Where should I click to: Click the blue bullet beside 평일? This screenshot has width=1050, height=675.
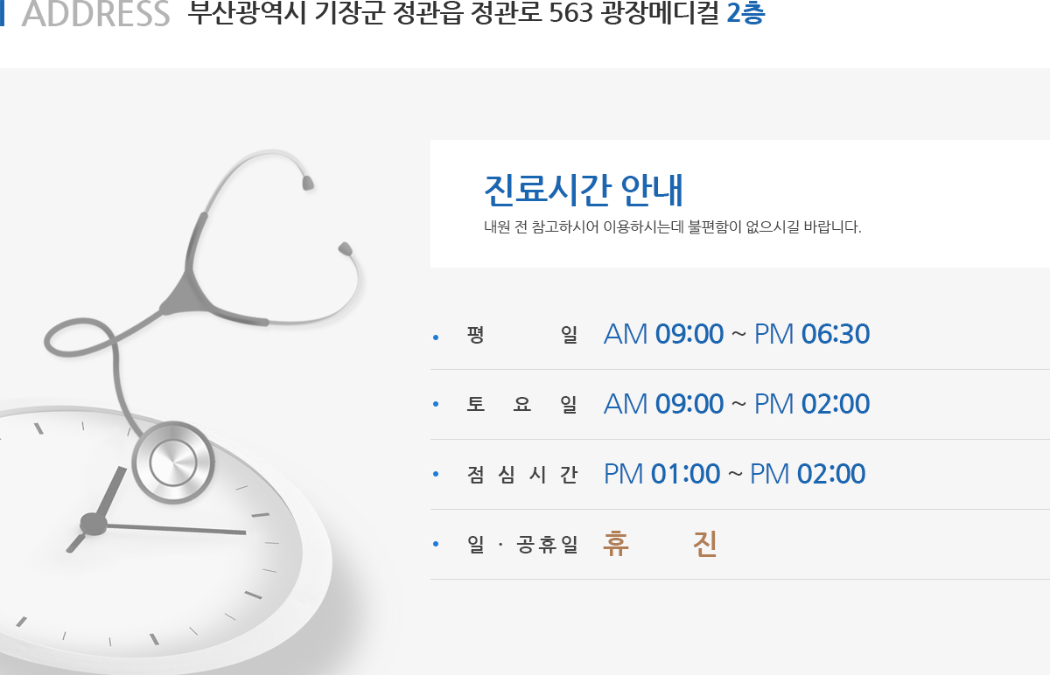pyautogui.click(x=435, y=336)
